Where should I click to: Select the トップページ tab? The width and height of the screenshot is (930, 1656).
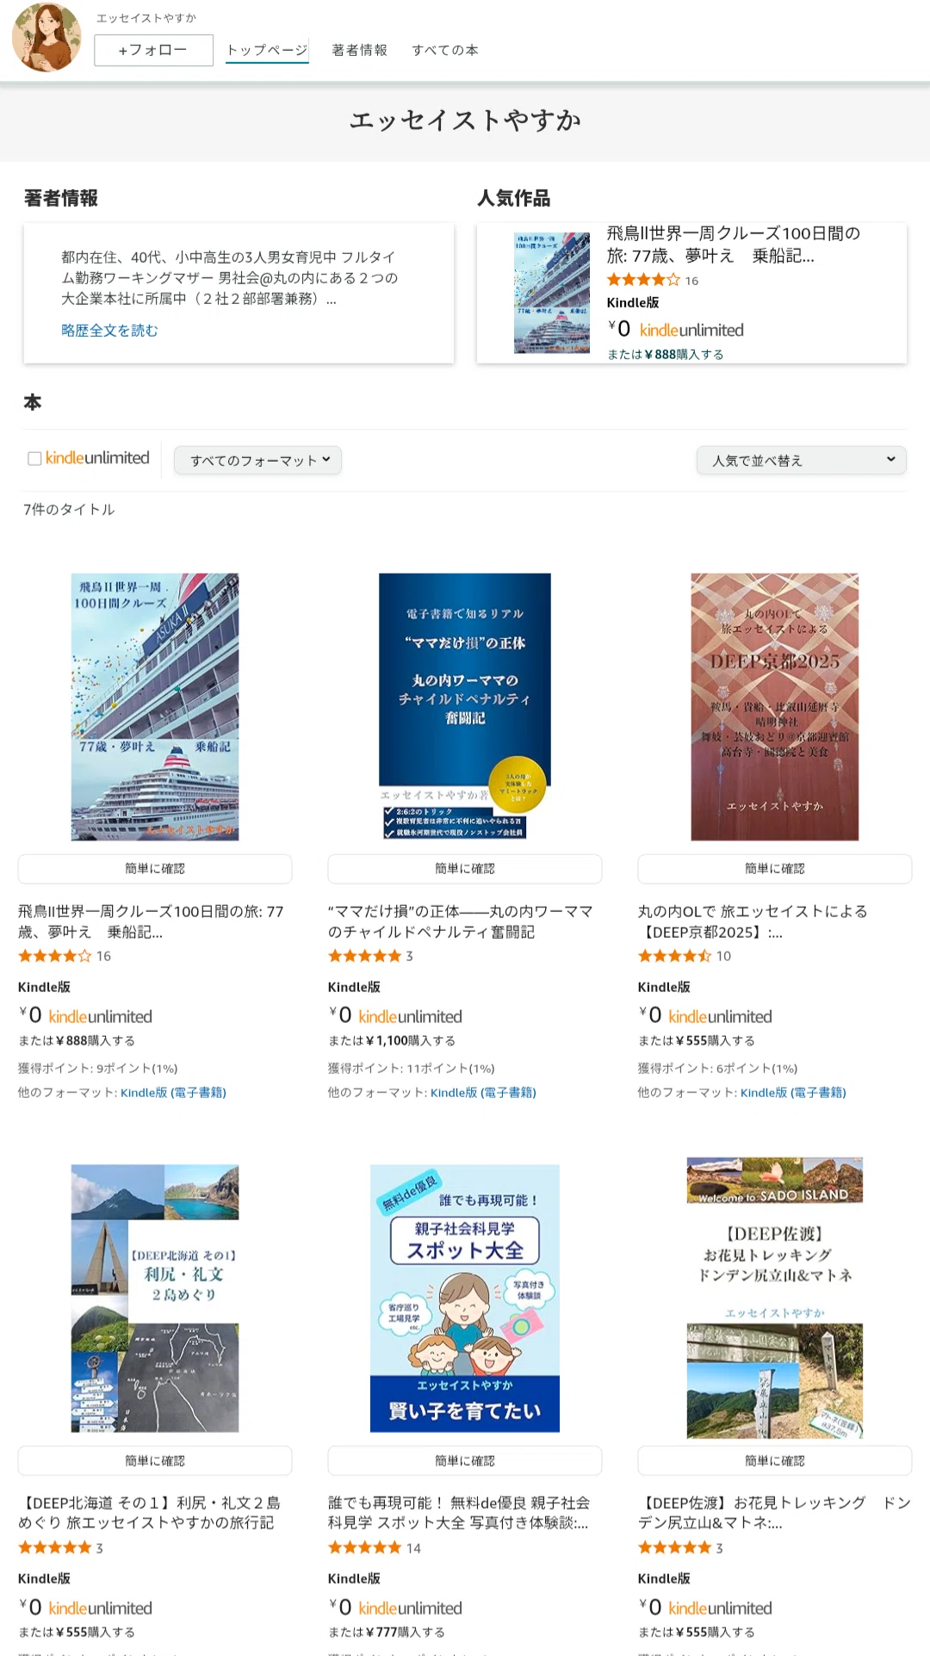pyautogui.click(x=267, y=51)
